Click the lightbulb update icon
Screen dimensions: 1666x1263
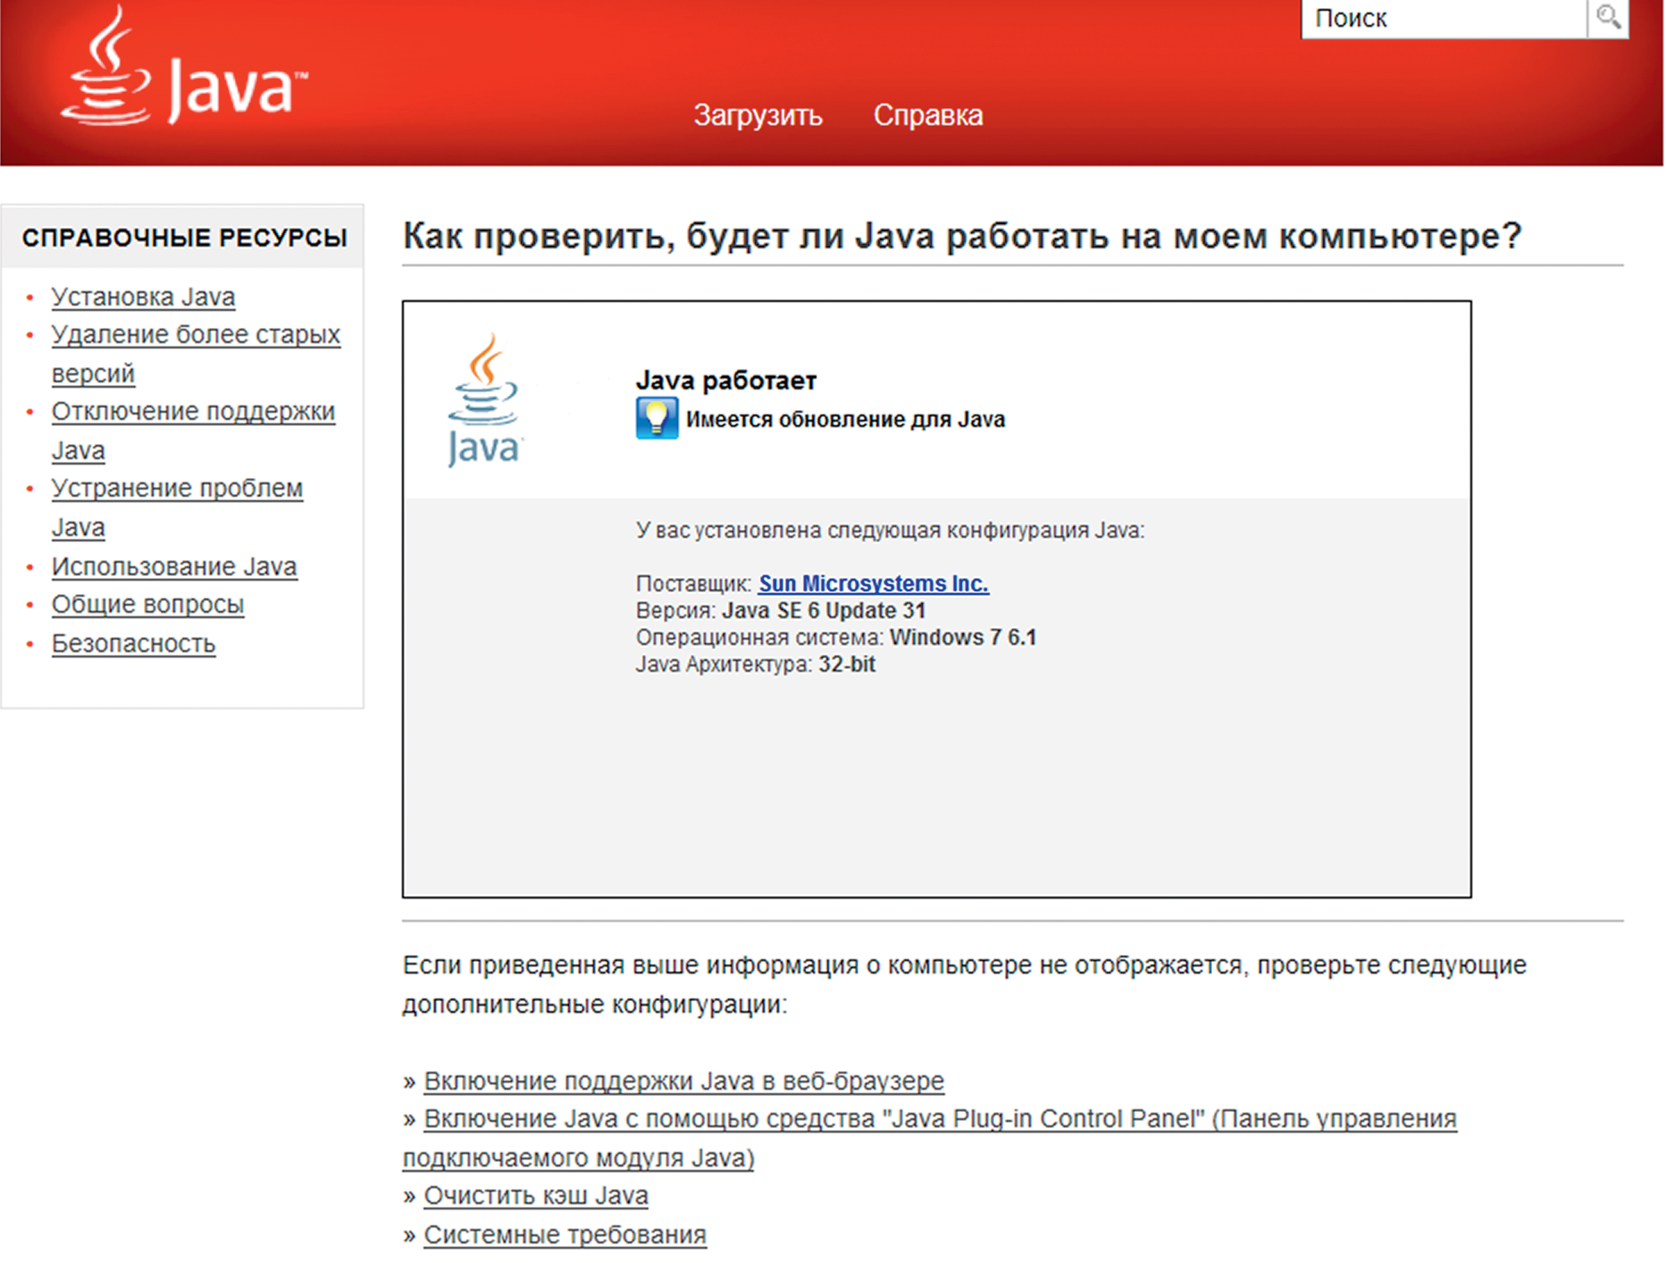[657, 418]
